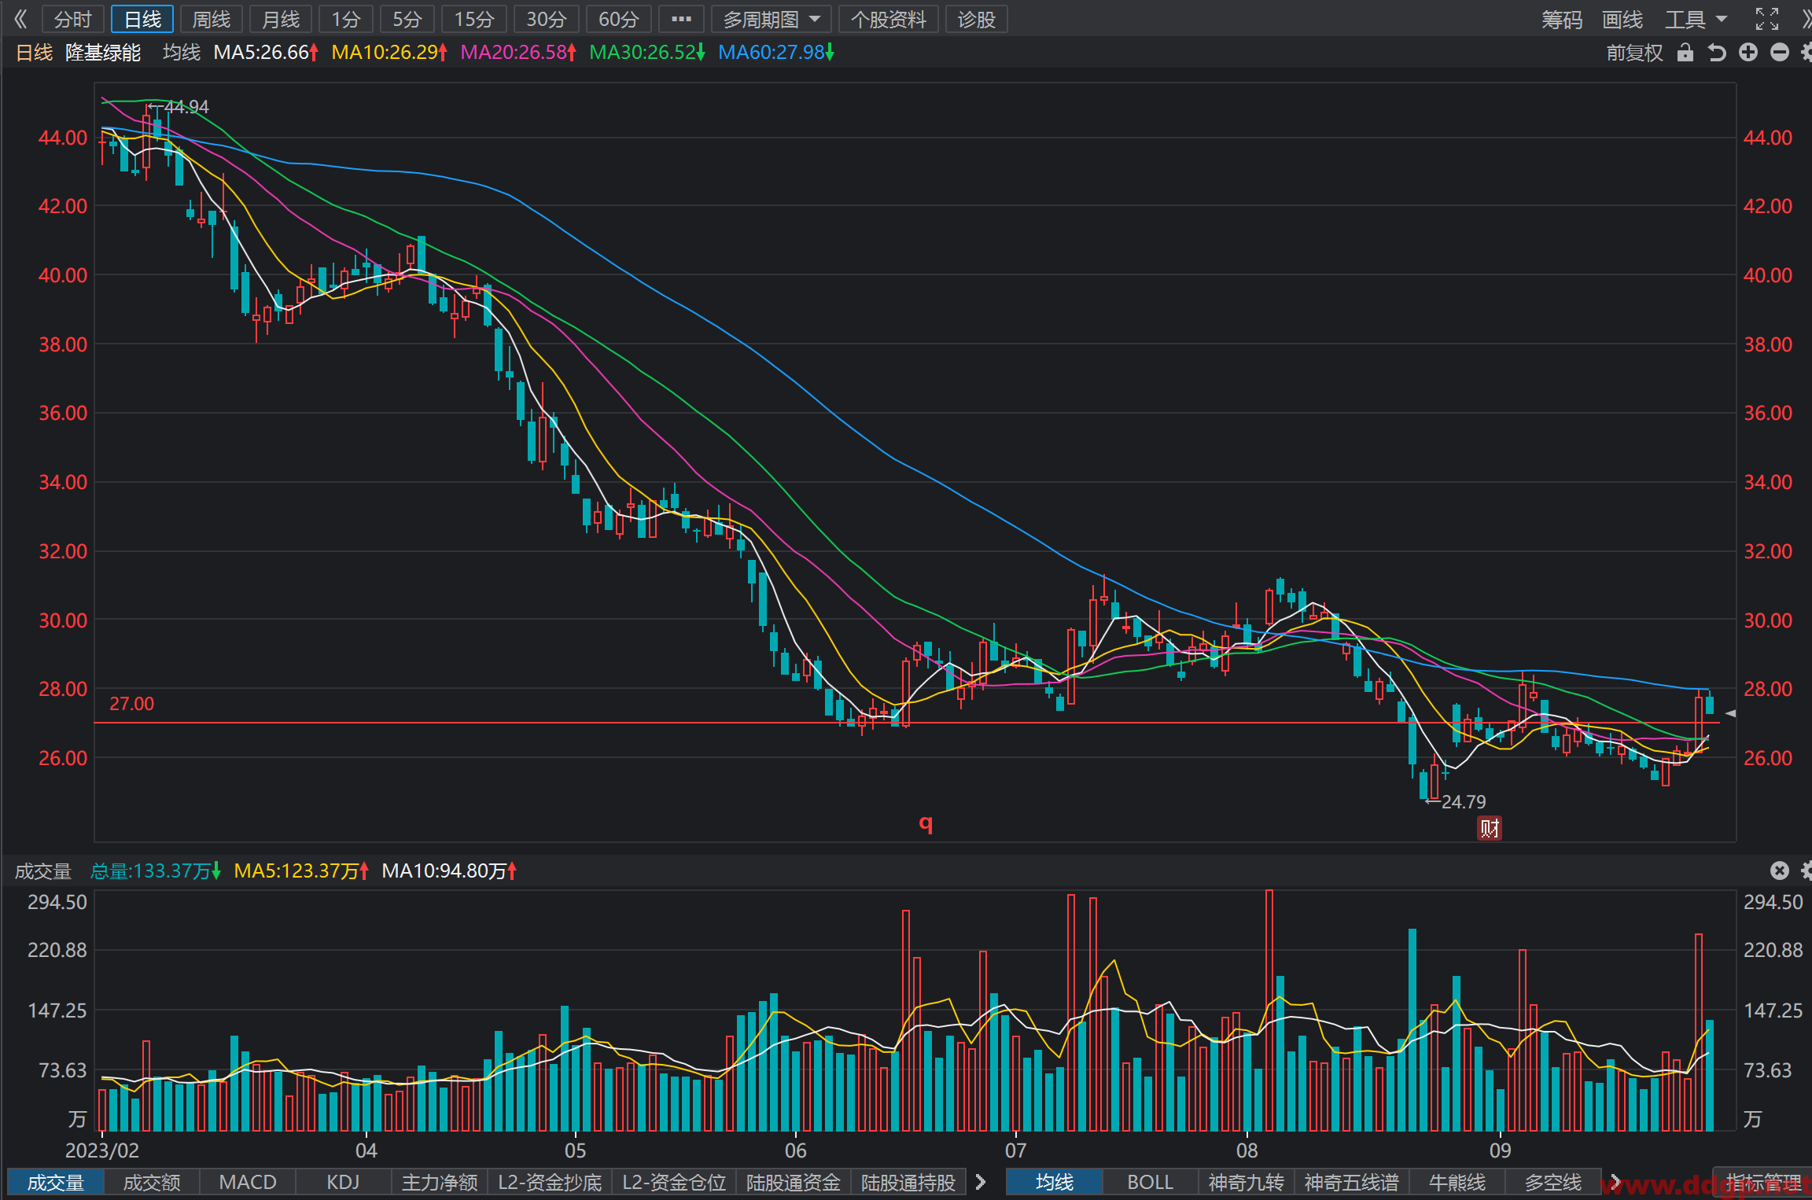Collapse left panel with double chevron
This screenshot has height=1200, width=1812.
(21, 19)
